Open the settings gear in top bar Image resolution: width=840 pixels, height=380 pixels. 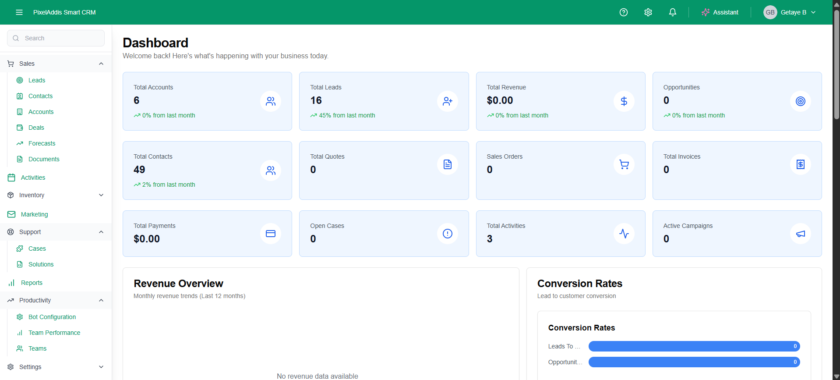point(648,12)
